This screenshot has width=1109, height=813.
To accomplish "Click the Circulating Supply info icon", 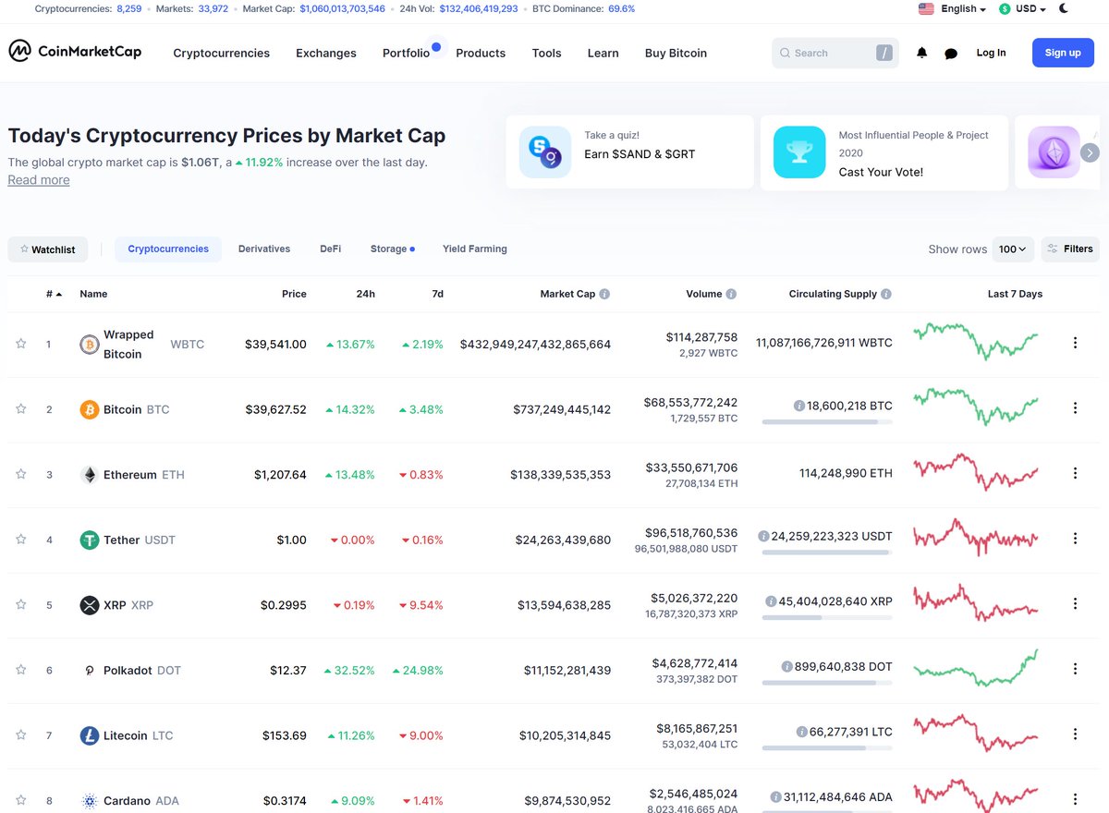I will pyautogui.click(x=885, y=294).
